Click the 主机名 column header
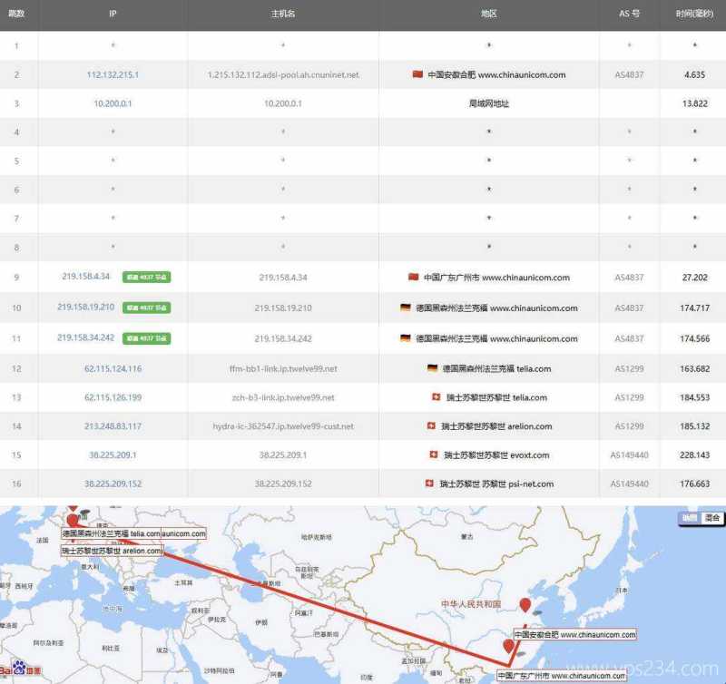 coord(283,15)
